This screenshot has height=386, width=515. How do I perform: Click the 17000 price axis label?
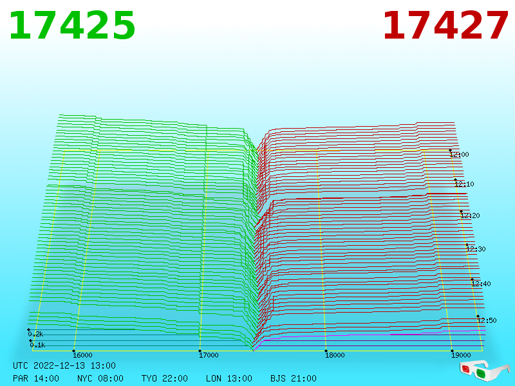[x=209, y=355]
